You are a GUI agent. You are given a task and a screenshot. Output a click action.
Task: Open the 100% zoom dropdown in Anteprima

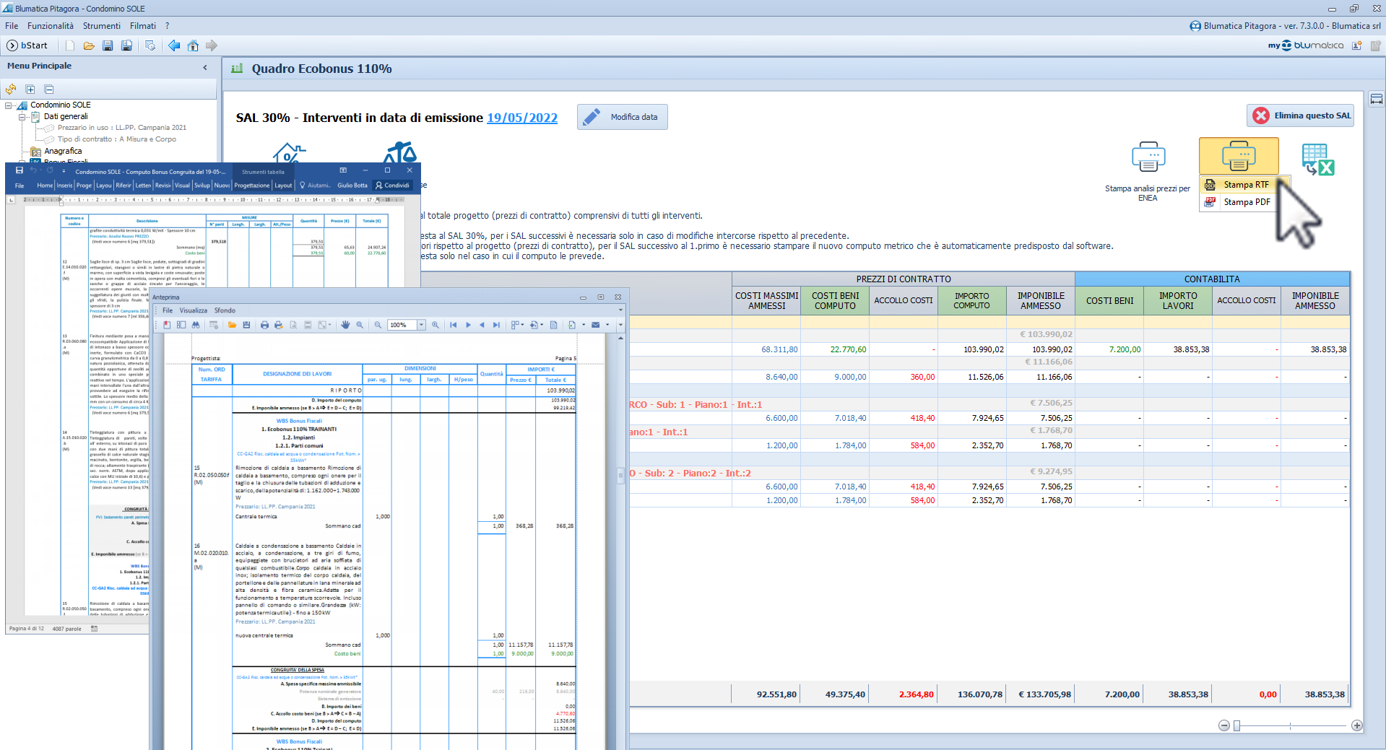[421, 325]
